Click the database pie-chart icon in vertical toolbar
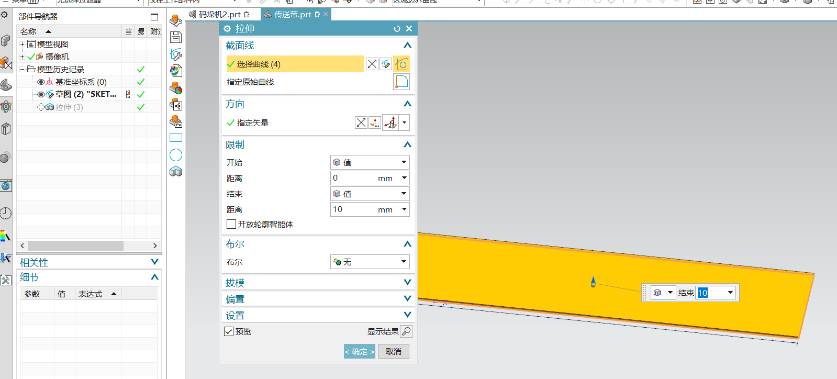This screenshot has width=837, height=379. click(176, 88)
